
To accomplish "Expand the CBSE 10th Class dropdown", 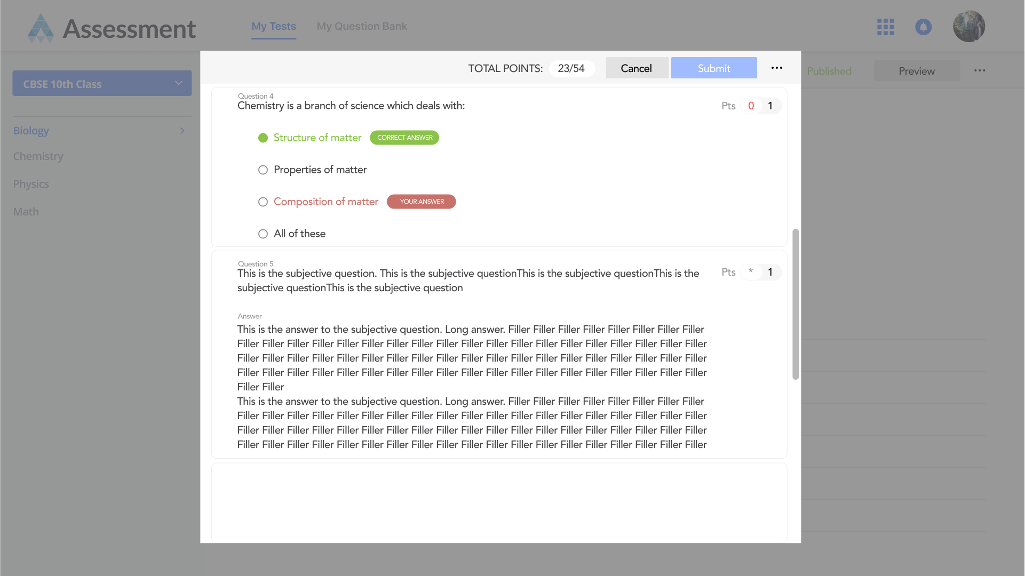I will [101, 83].
